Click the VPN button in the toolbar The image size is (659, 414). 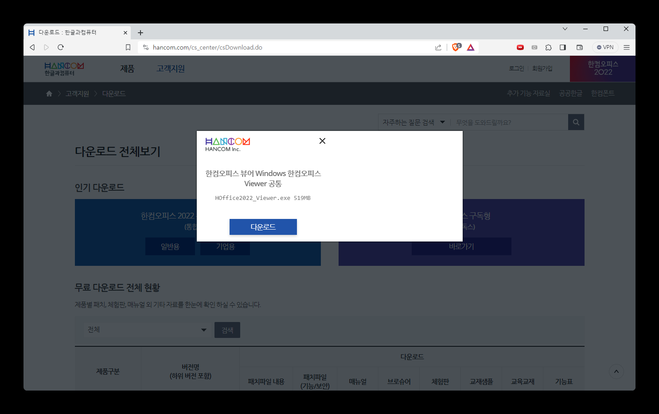point(605,47)
